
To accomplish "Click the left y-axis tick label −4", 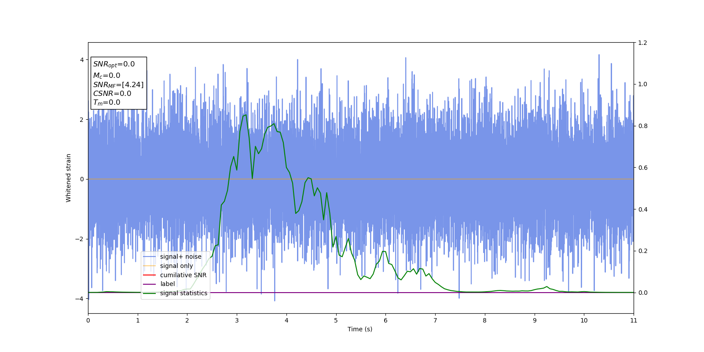I will click(80, 299).
